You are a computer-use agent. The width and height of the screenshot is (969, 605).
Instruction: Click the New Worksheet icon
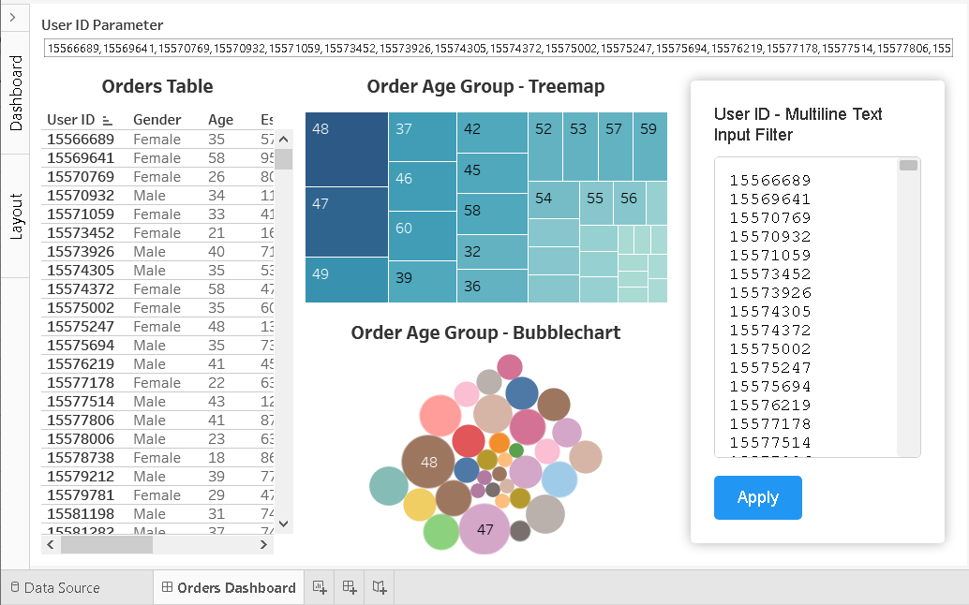click(320, 588)
